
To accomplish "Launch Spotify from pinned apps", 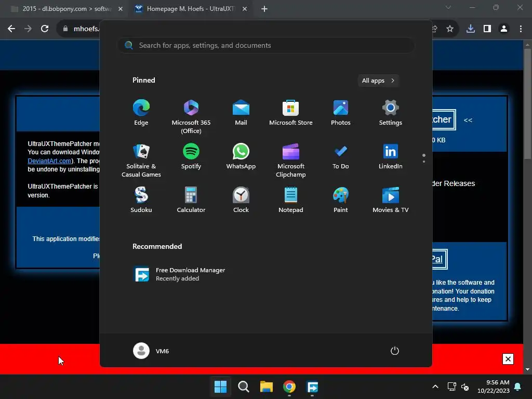I will coord(191,156).
